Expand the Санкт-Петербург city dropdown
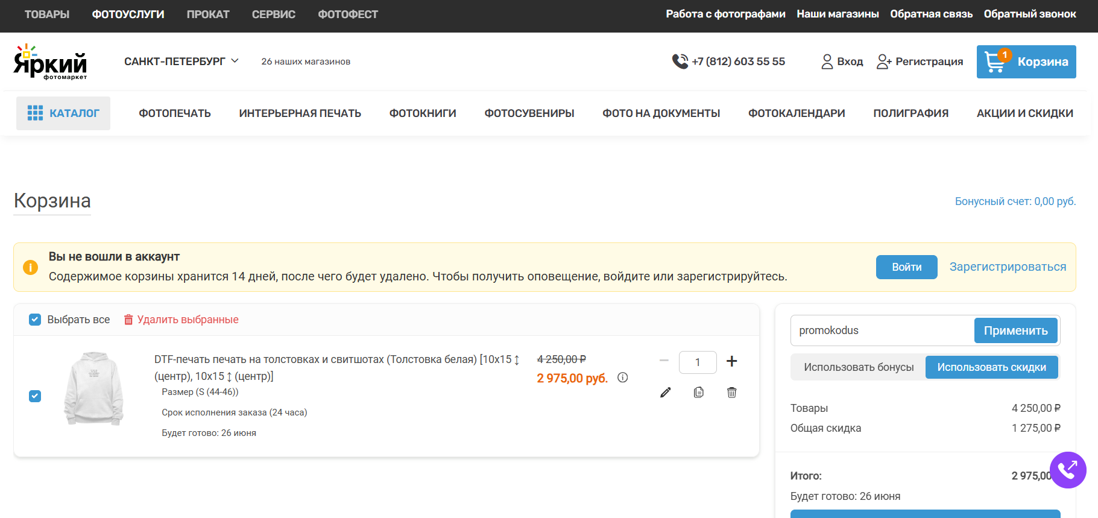Image resolution: width=1098 pixels, height=518 pixels. pos(181,62)
